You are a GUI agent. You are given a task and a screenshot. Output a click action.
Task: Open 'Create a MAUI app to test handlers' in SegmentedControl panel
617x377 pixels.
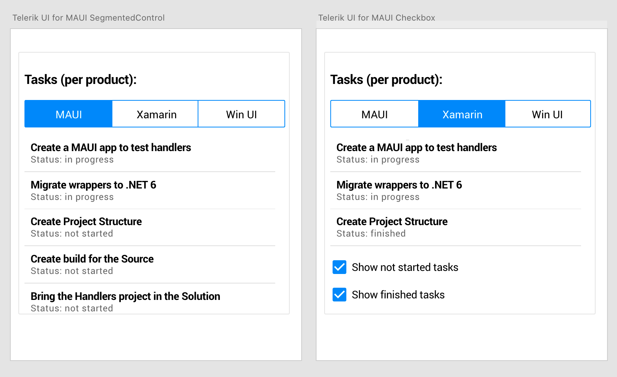(x=150, y=153)
